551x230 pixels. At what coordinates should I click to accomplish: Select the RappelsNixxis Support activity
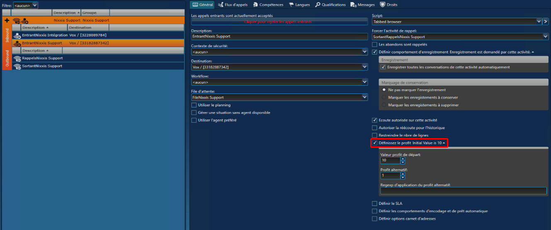[98, 58]
